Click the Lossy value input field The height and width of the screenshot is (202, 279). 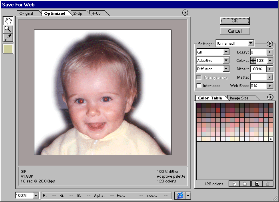[x=258, y=52]
